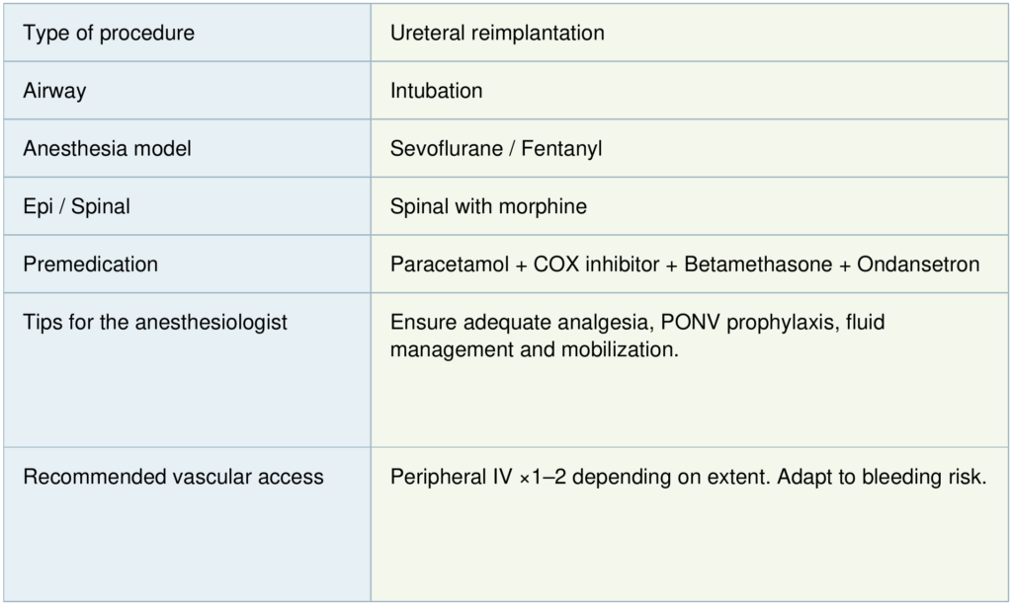The image size is (1012, 605).
Task: Select the "Tips for the anesthesiologist" label
Action: pyautogui.click(x=155, y=322)
